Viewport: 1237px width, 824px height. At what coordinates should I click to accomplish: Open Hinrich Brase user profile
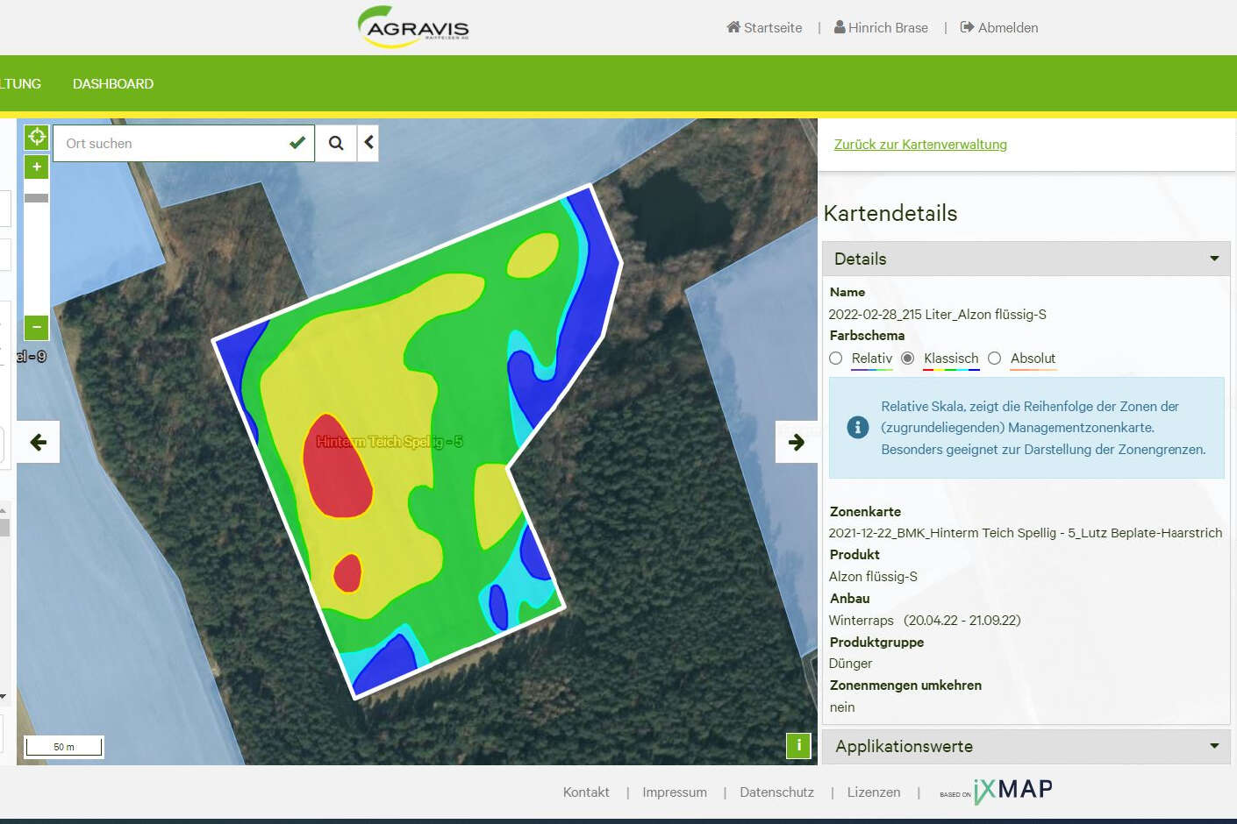click(x=888, y=28)
